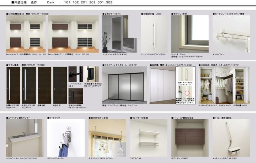
Task: Open the sliding screen SN type image
Action: coord(123,85)
